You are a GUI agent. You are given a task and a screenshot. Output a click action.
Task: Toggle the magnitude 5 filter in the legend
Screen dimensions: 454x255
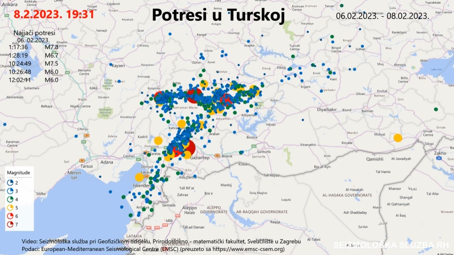point(10,208)
